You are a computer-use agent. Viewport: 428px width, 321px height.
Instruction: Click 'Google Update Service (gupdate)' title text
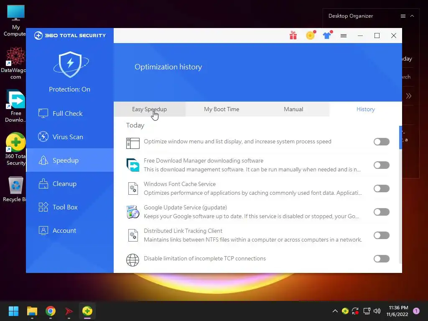[x=185, y=207]
